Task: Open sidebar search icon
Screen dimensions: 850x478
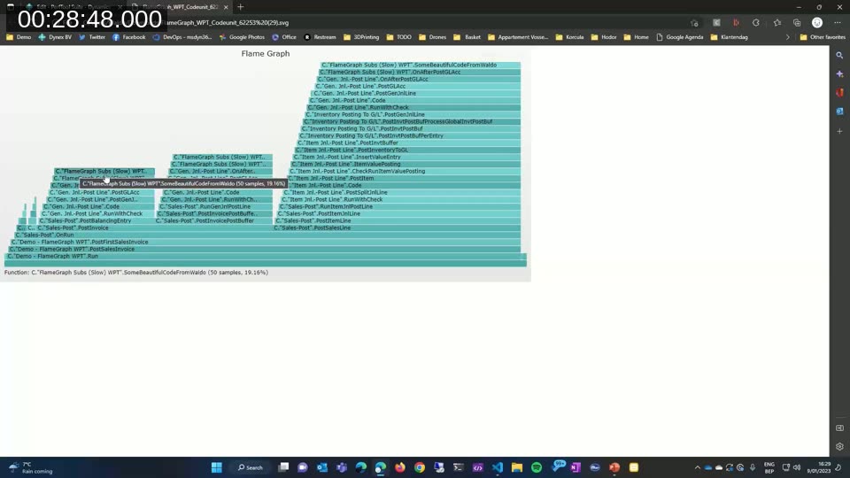Action: click(839, 55)
